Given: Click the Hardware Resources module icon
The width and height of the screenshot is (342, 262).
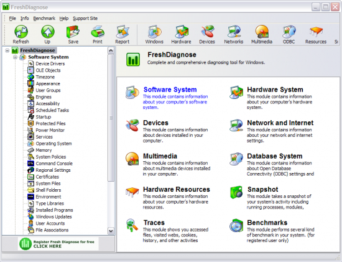Looking at the screenshot, I should click(132, 192).
